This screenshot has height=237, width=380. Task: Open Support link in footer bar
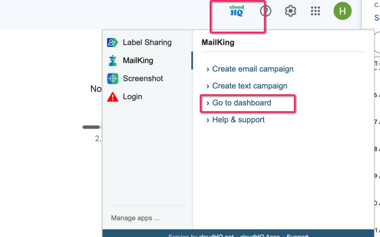[297, 235]
